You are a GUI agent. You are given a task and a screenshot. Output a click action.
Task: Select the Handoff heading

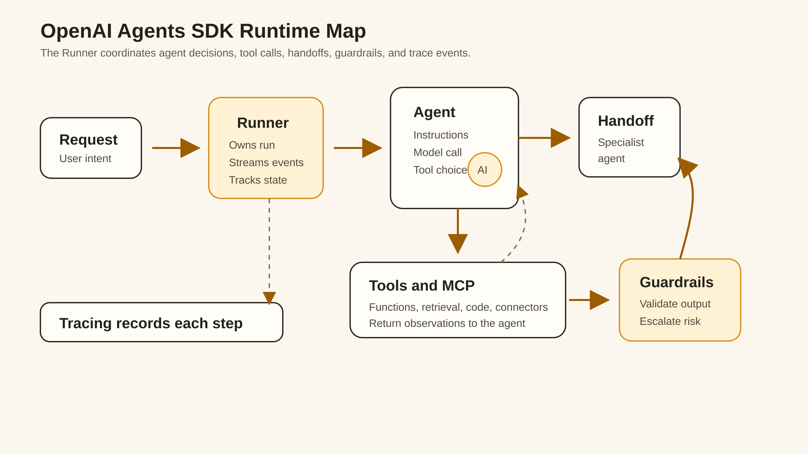(x=626, y=121)
